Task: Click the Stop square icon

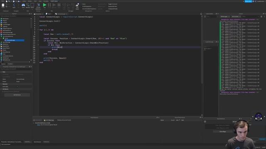Action: (59, 5)
